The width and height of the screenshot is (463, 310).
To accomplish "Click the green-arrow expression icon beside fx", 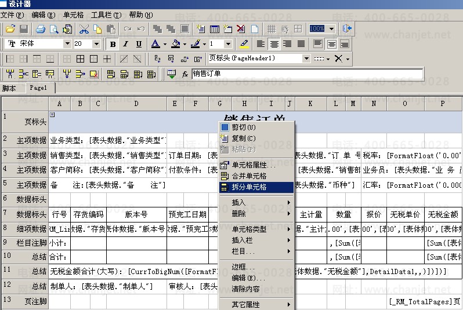I will 171,74.
